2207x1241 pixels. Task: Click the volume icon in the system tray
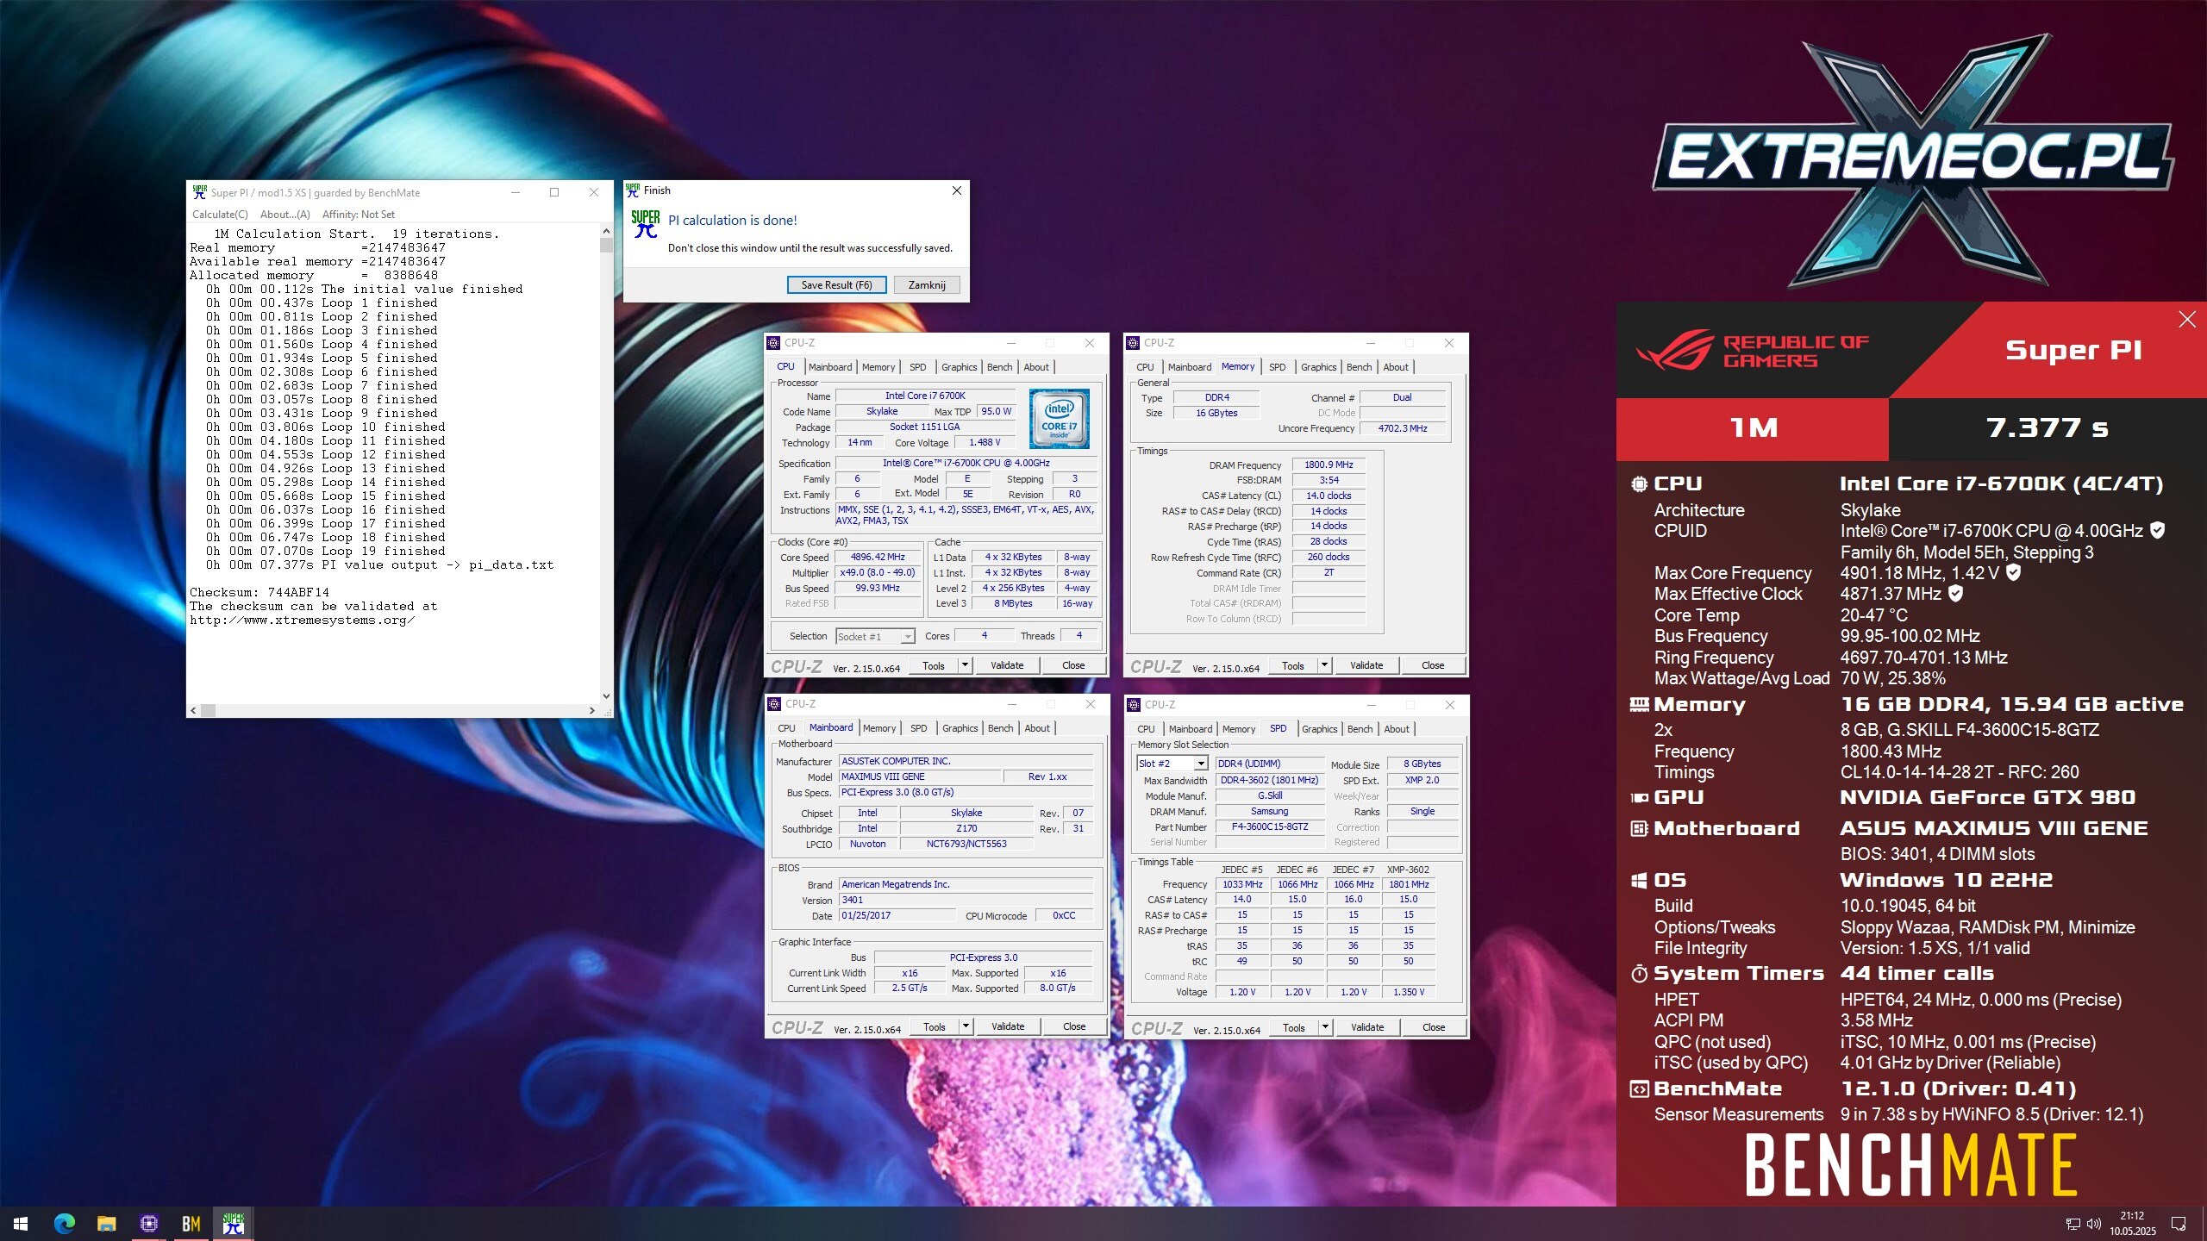[2093, 1224]
